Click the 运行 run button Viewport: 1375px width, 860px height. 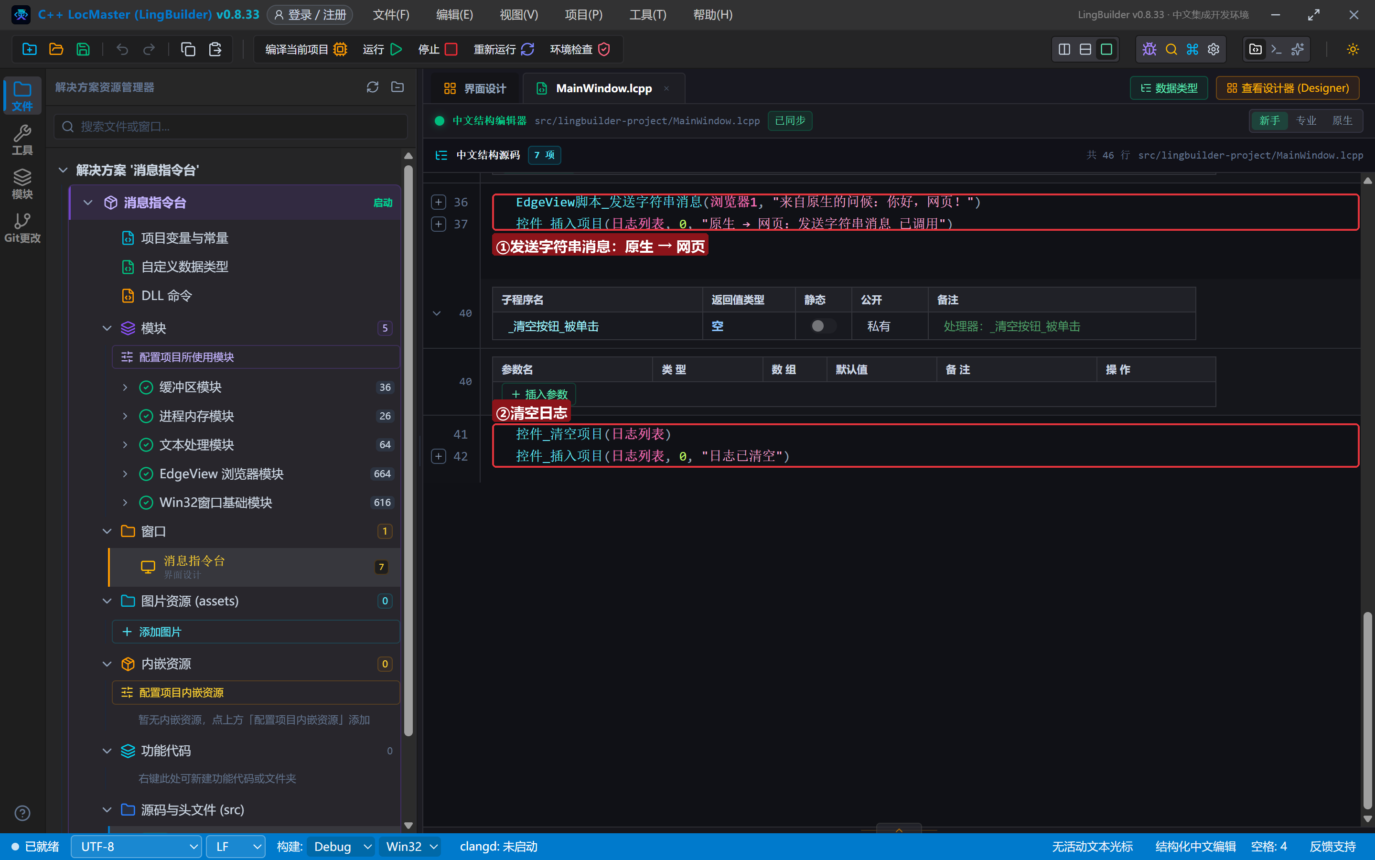[382, 50]
